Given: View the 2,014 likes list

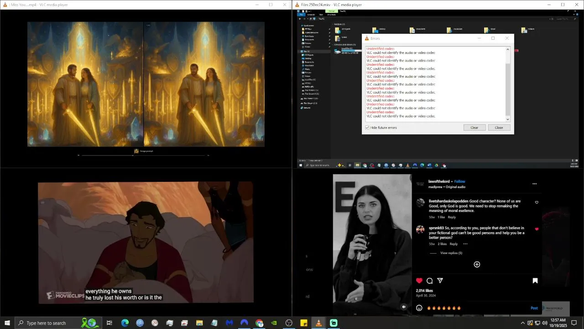Looking at the screenshot, I should pyautogui.click(x=424, y=291).
